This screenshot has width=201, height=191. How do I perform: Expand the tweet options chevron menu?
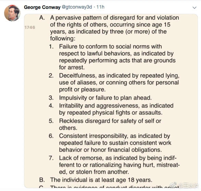click(x=194, y=8)
